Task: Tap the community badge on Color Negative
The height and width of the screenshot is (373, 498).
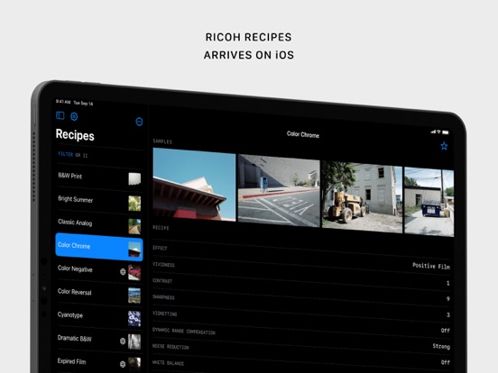Action: coord(123,271)
